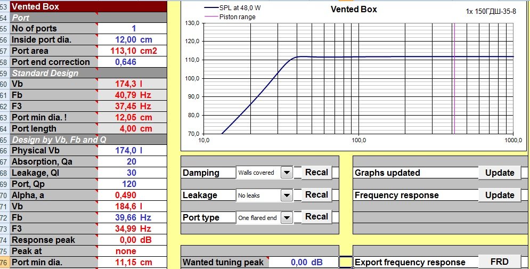The height and width of the screenshot is (269, 530).
Task: Click the Piston range legend entry
Action: (237, 17)
